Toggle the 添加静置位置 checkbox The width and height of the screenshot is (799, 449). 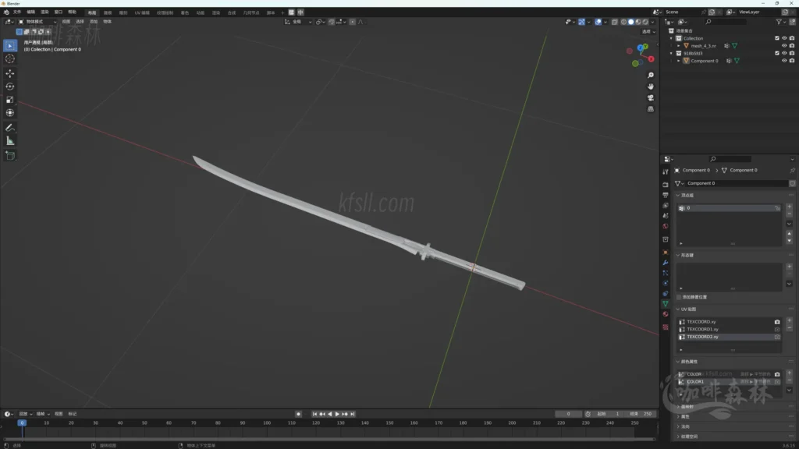pyautogui.click(x=680, y=297)
